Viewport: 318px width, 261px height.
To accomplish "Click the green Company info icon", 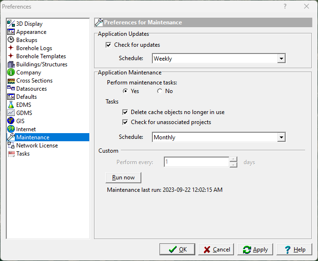I will pyautogui.click(x=11, y=73).
